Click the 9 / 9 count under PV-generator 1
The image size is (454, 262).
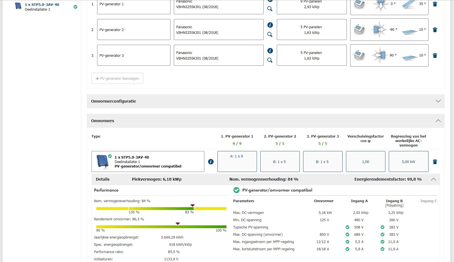click(237, 143)
